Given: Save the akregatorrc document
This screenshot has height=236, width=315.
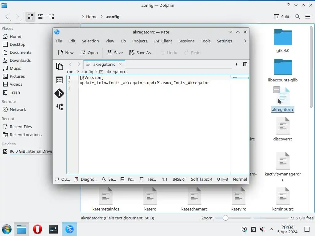Looking at the screenshot, I should click(115, 53).
